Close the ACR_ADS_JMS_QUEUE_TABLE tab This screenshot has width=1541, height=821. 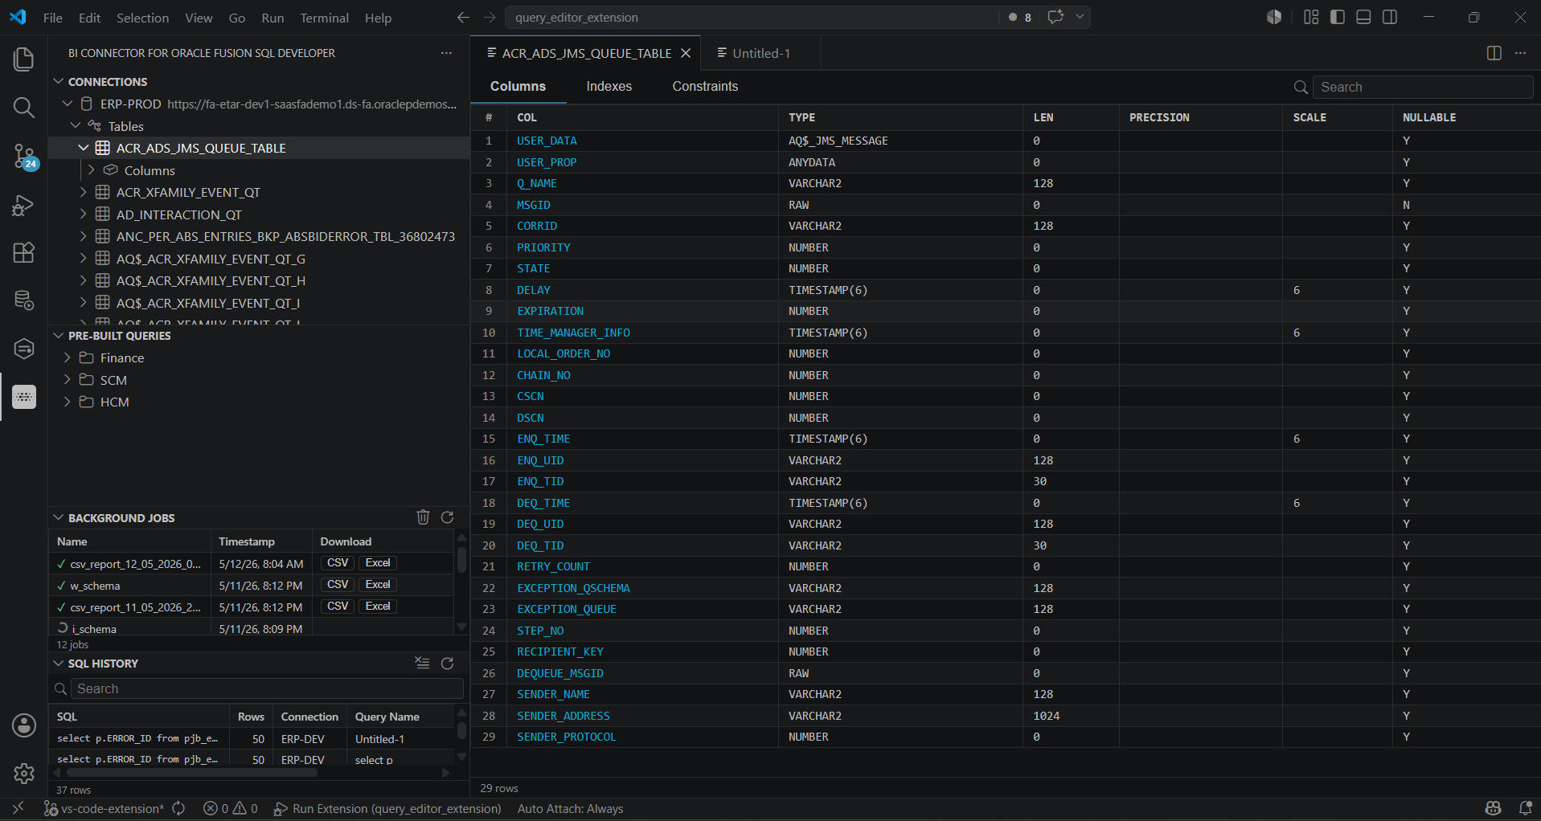[686, 53]
